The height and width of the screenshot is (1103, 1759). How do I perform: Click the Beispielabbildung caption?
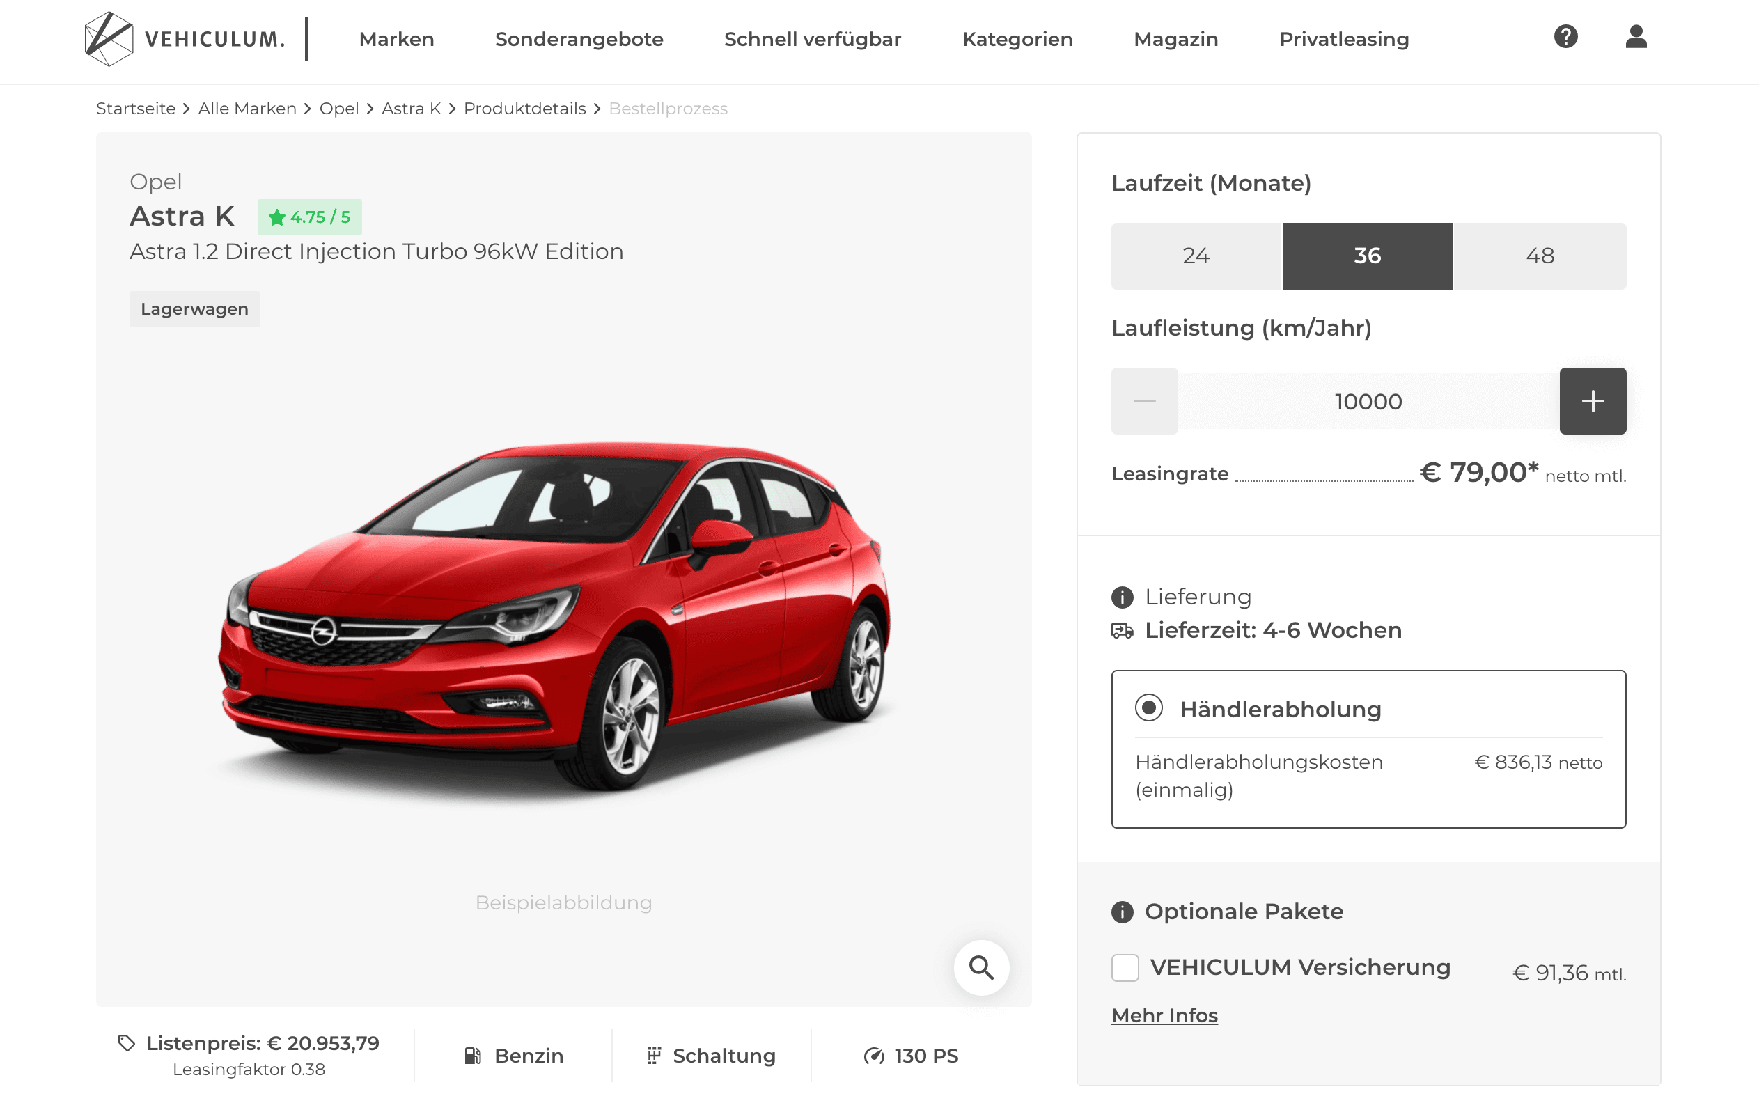[x=564, y=903]
